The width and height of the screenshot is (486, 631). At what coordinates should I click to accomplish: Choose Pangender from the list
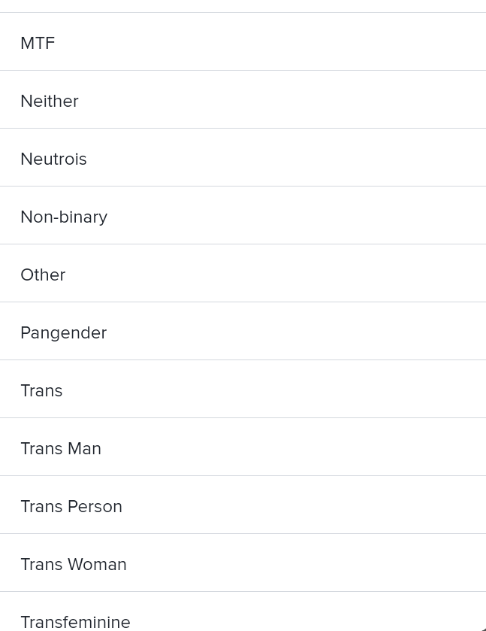[63, 332]
